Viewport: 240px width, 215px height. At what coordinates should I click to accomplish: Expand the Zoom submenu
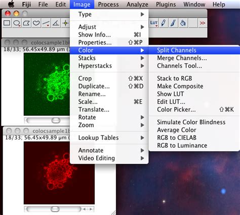coord(109,125)
